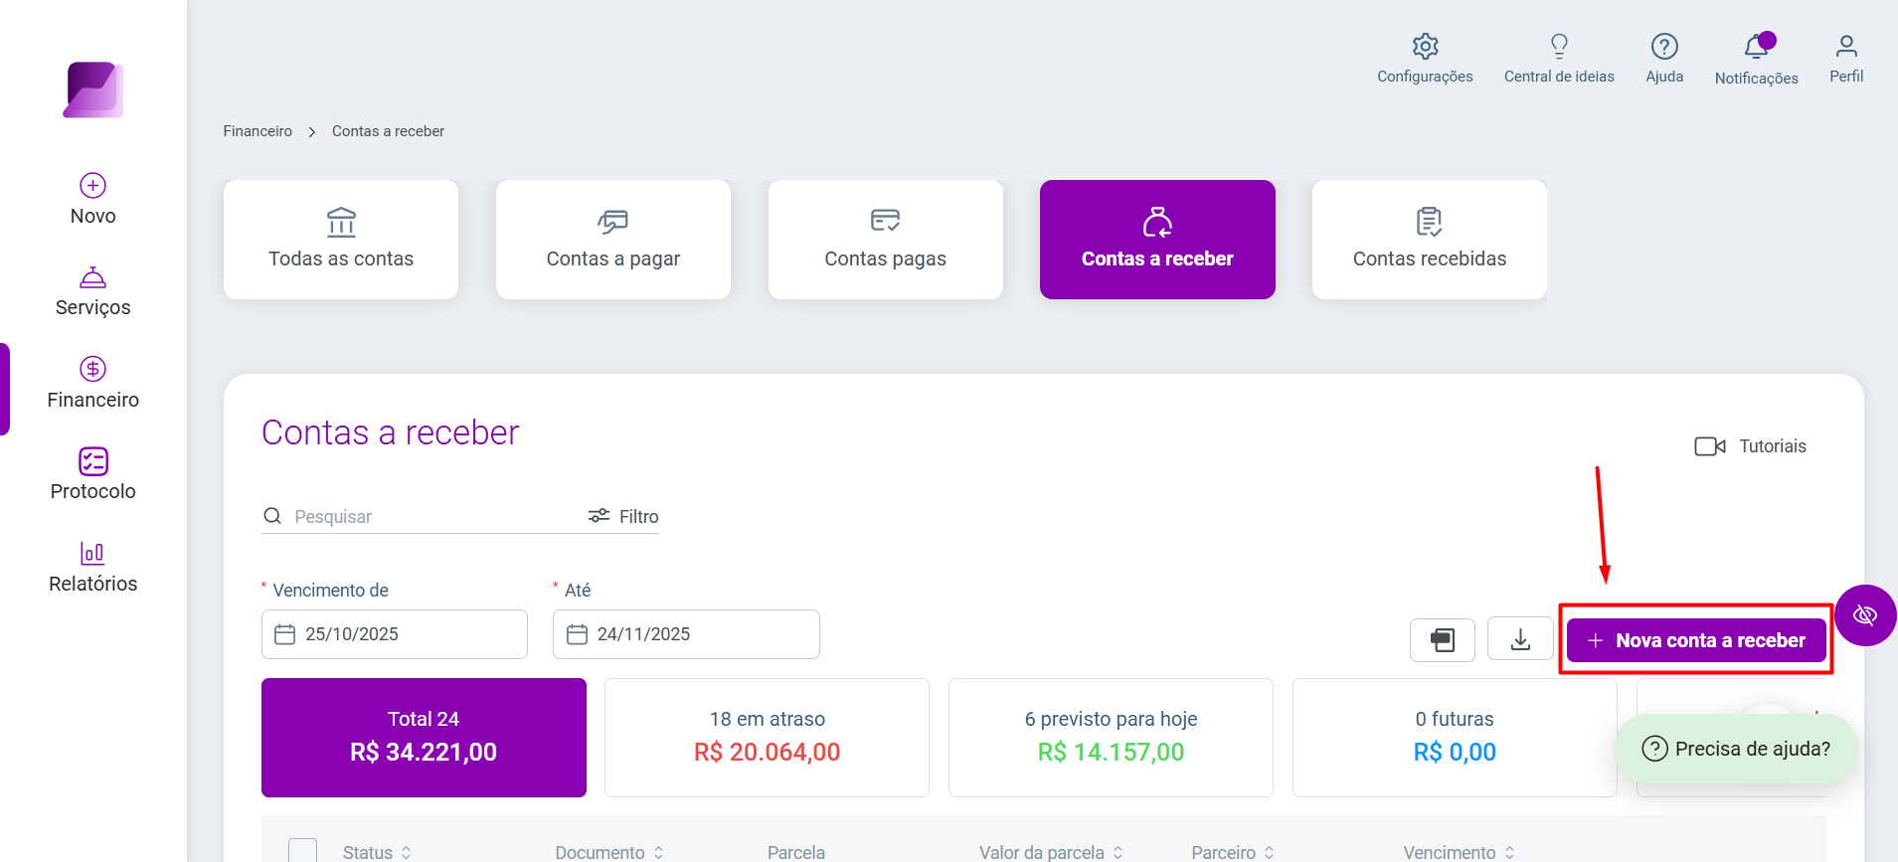This screenshot has width=1898, height=862.
Task: Open Serviços in the sidebar
Action: click(x=93, y=292)
